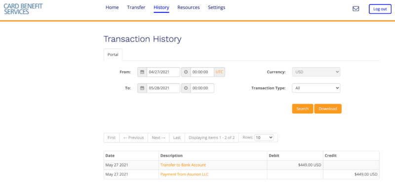
Task: Go to the First page
Action: (112, 138)
